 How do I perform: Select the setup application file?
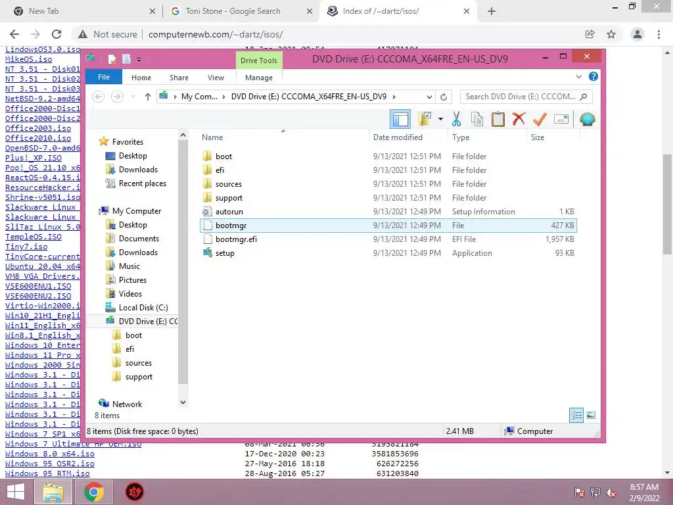click(388, 253)
